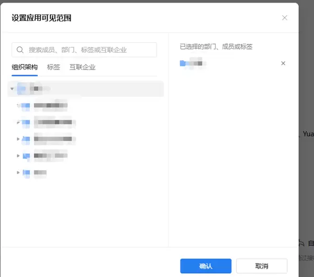Expand the third sub-department arrow
This screenshot has height=277, width=314.
tap(18, 139)
